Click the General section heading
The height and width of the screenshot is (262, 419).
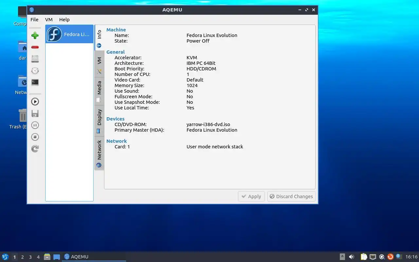(115, 52)
